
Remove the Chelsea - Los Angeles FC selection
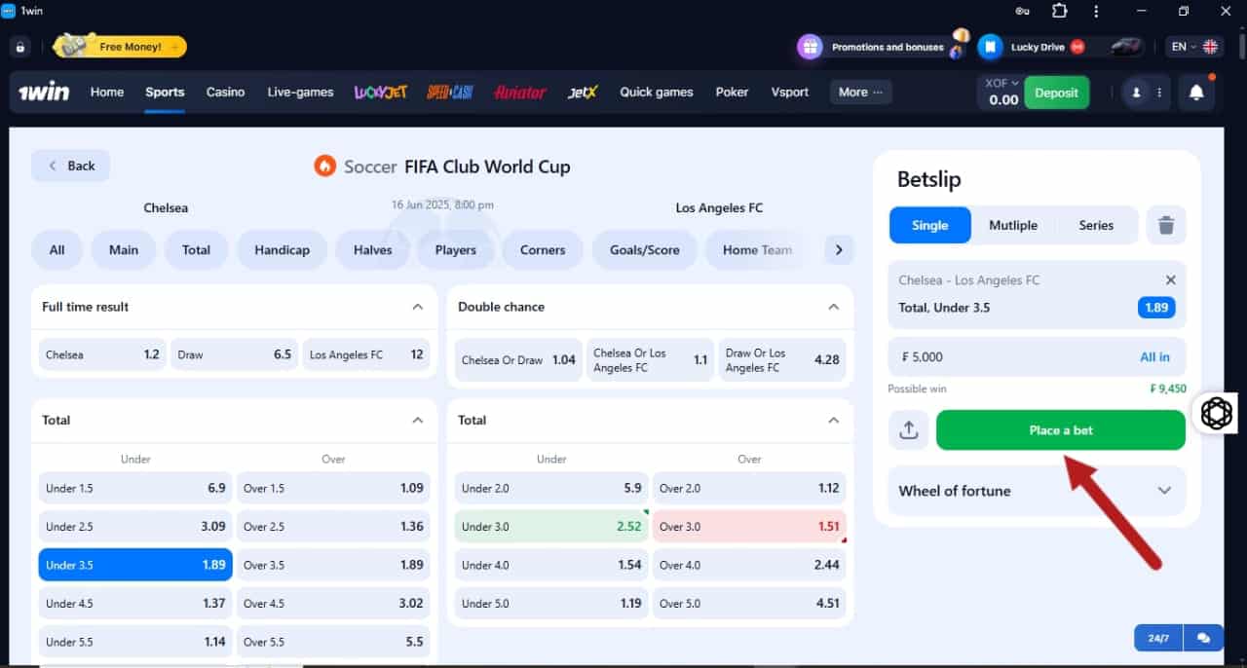pos(1171,280)
